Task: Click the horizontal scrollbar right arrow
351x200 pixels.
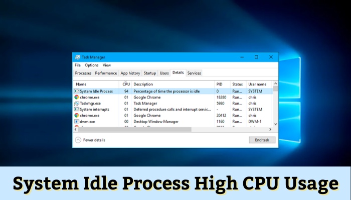Action: pos(270,129)
